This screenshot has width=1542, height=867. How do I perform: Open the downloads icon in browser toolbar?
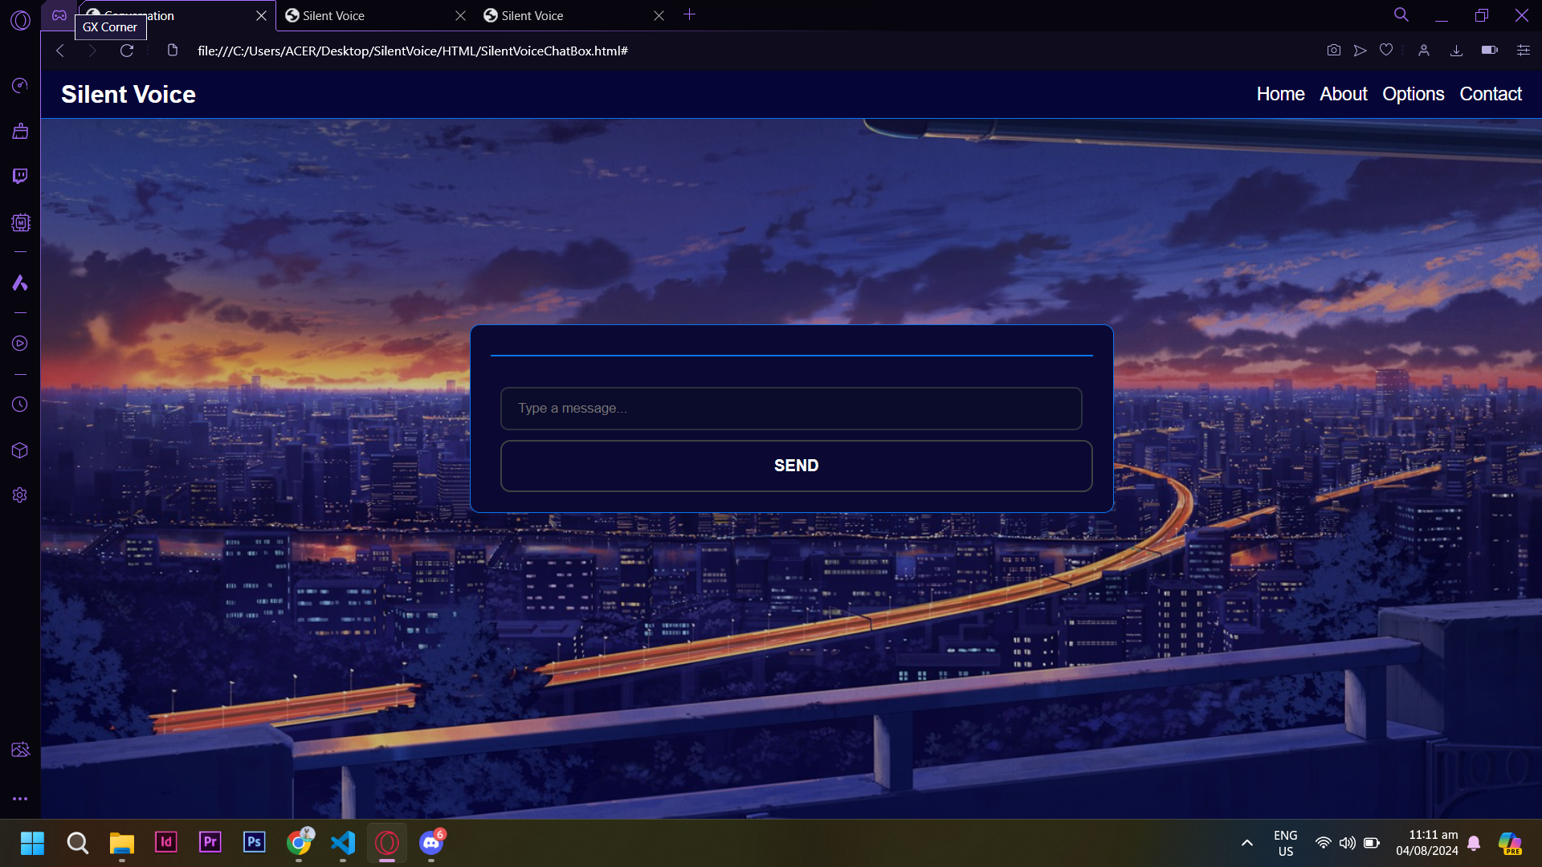[x=1456, y=51]
